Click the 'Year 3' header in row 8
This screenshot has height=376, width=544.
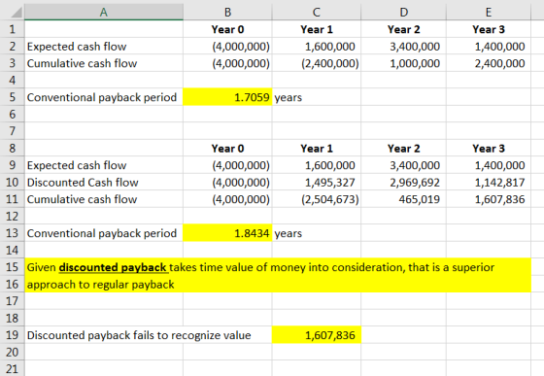(x=489, y=149)
